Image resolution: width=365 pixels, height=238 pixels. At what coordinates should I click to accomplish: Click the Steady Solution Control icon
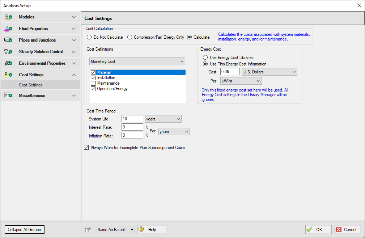[x=8, y=52]
